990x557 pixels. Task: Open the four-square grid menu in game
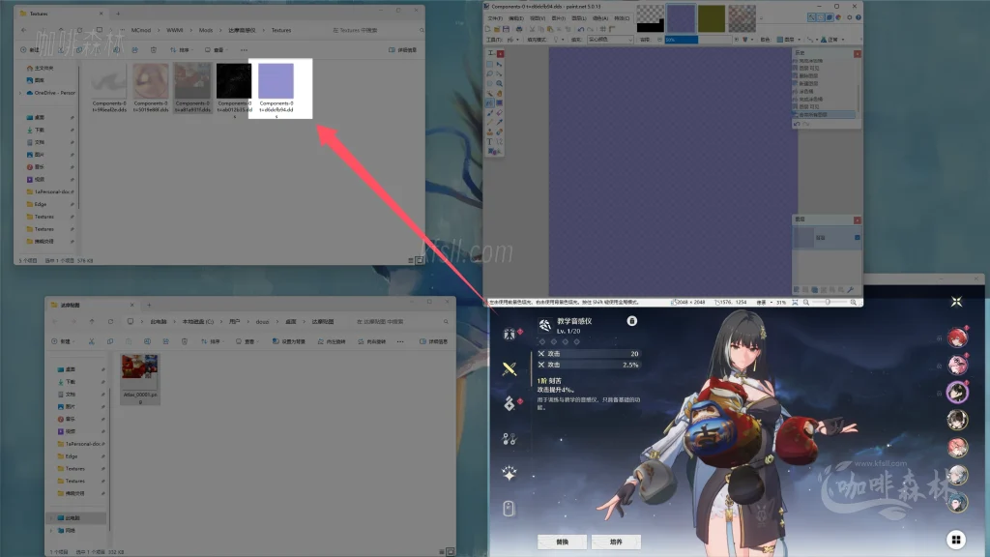pos(955,539)
